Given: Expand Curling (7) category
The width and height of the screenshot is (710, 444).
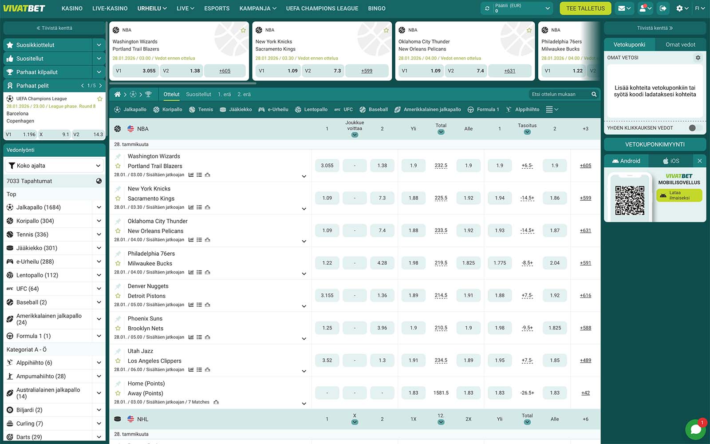Looking at the screenshot, I should tap(99, 424).
